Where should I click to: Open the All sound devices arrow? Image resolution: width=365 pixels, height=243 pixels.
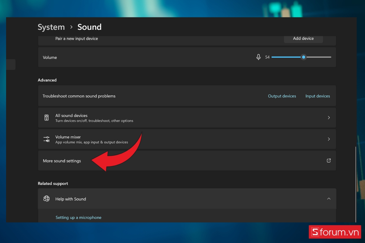tap(329, 118)
